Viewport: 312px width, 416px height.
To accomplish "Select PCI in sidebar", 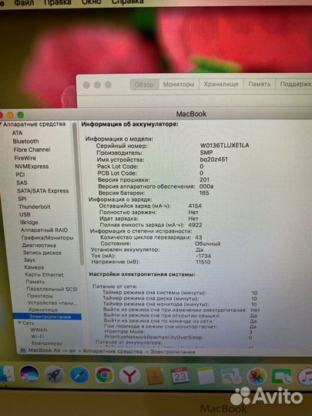I will pos(20,175).
